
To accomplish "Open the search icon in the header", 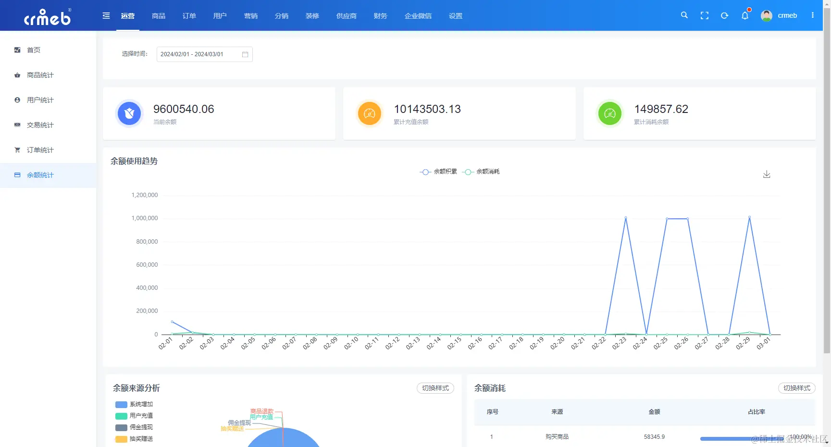I will (684, 15).
